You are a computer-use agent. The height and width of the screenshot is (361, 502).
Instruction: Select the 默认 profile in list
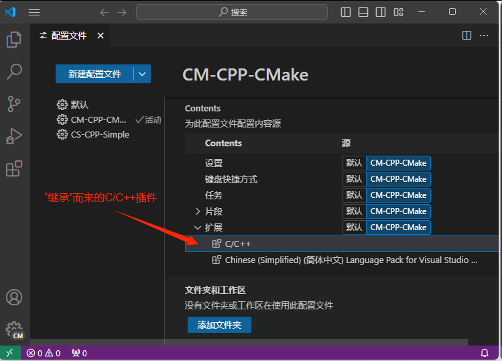(109, 105)
